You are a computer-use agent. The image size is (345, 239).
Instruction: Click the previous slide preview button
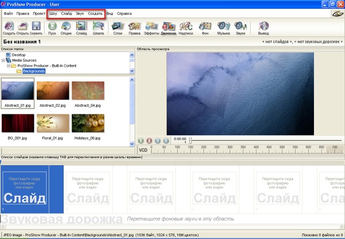pyautogui.click(x=158, y=141)
